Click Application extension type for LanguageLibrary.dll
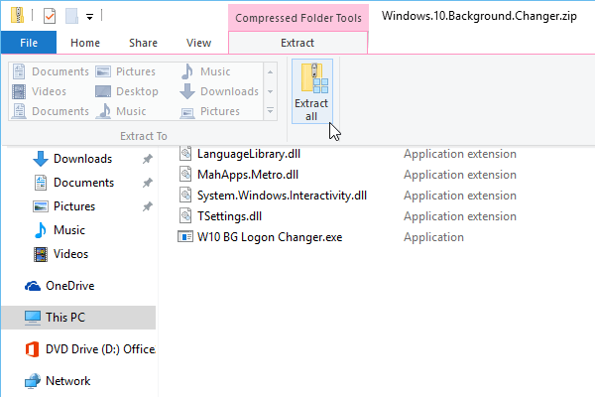This screenshot has height=397, width=595. [x=460, y=154]
